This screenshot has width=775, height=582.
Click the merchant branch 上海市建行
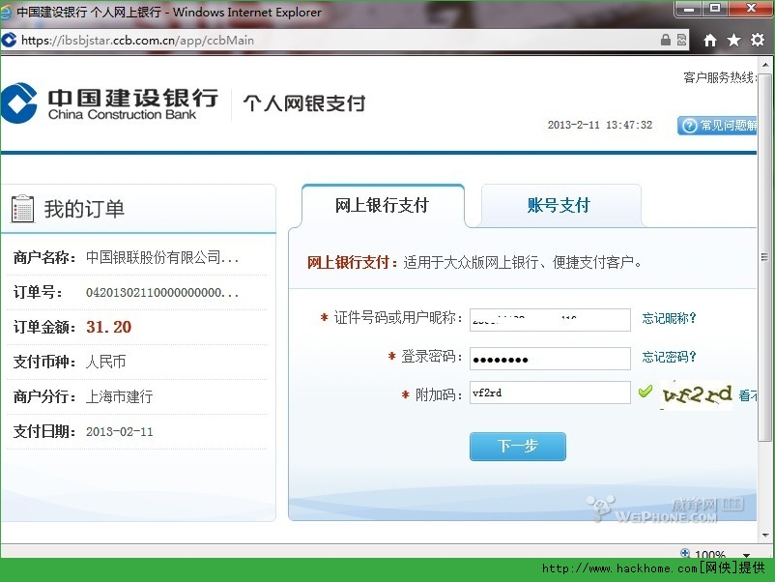pyautogui.click(x=119, y=396)
